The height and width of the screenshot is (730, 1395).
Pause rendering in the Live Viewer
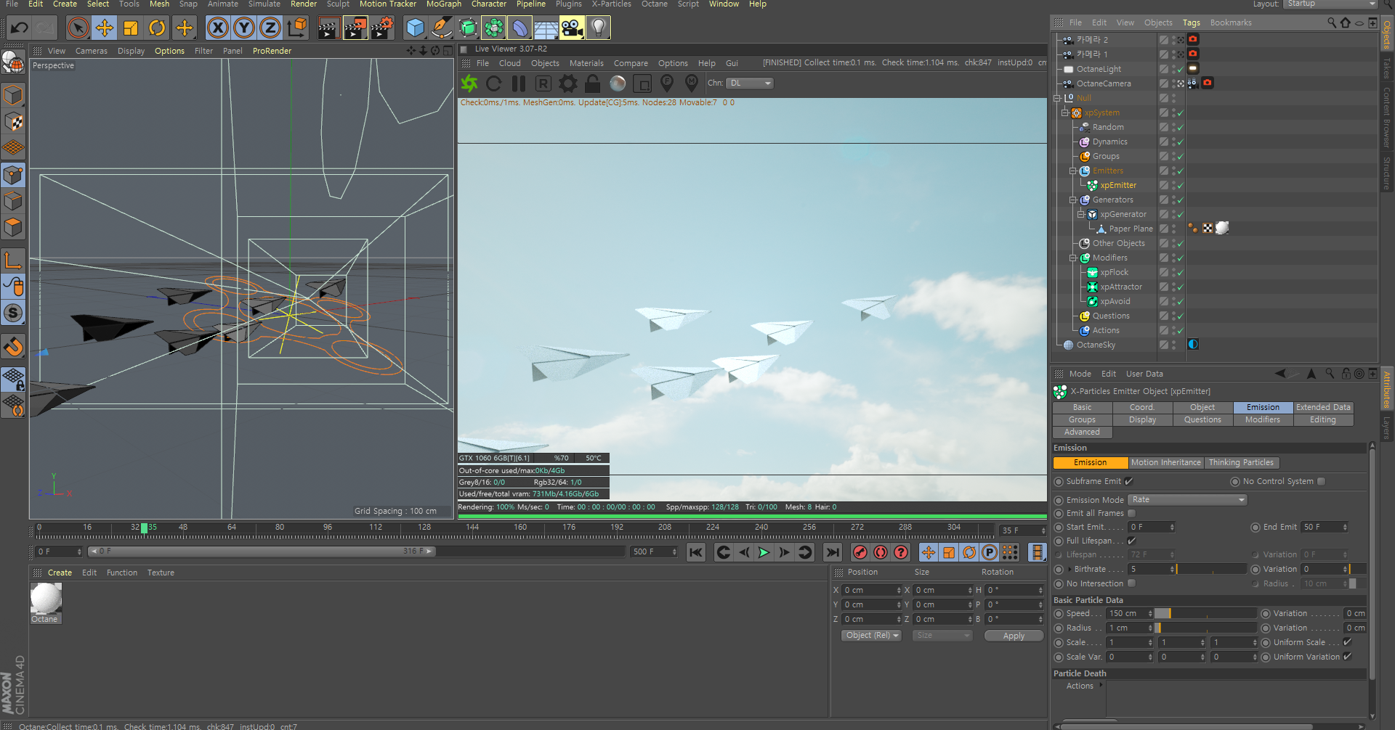point(519,83)
